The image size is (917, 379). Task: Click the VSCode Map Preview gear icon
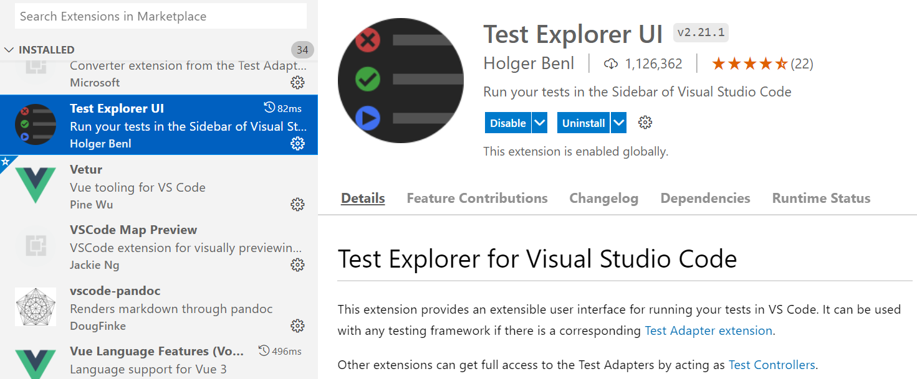pos(298,264)
